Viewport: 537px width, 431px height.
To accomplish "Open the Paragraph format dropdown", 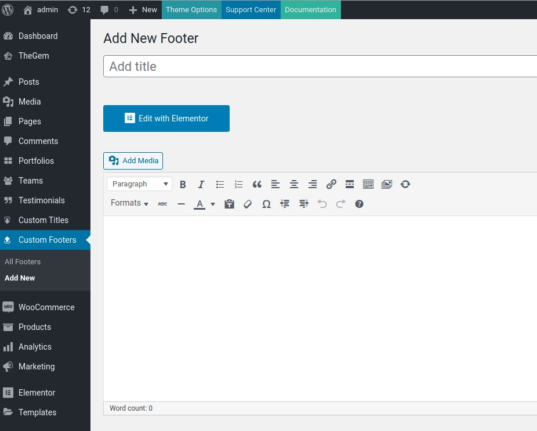I will tap(139, 184).
